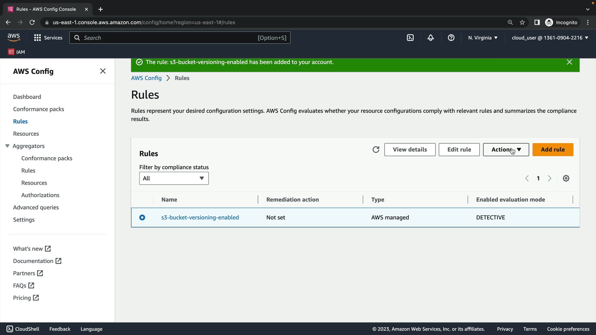The image size is (596, 335).
Task: Dismiss the green success banner
Action: (569, 62)
